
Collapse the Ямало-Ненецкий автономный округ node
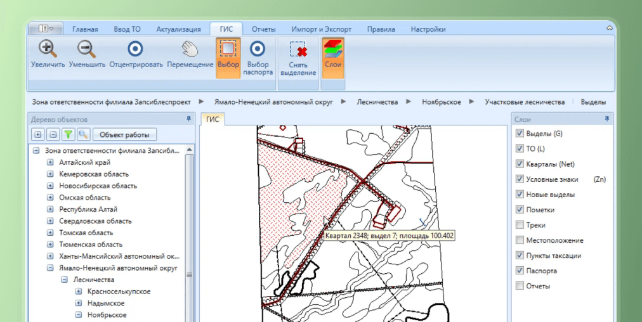[50, 268]
